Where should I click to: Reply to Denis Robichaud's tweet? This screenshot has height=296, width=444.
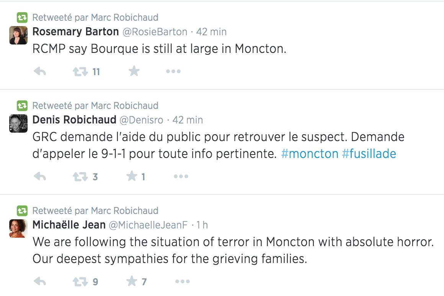click(x=40, y=176)
